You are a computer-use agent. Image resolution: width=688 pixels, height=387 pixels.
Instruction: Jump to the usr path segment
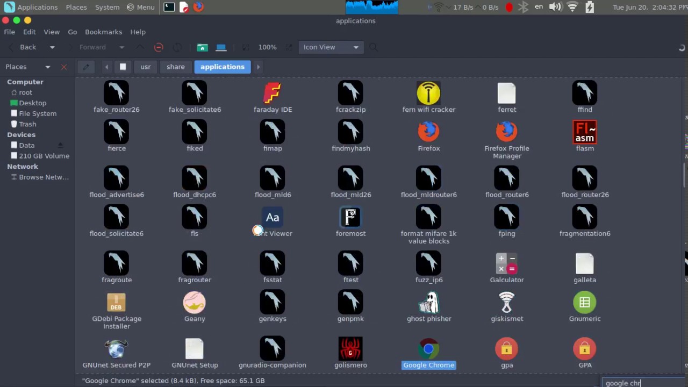(146, 67)
